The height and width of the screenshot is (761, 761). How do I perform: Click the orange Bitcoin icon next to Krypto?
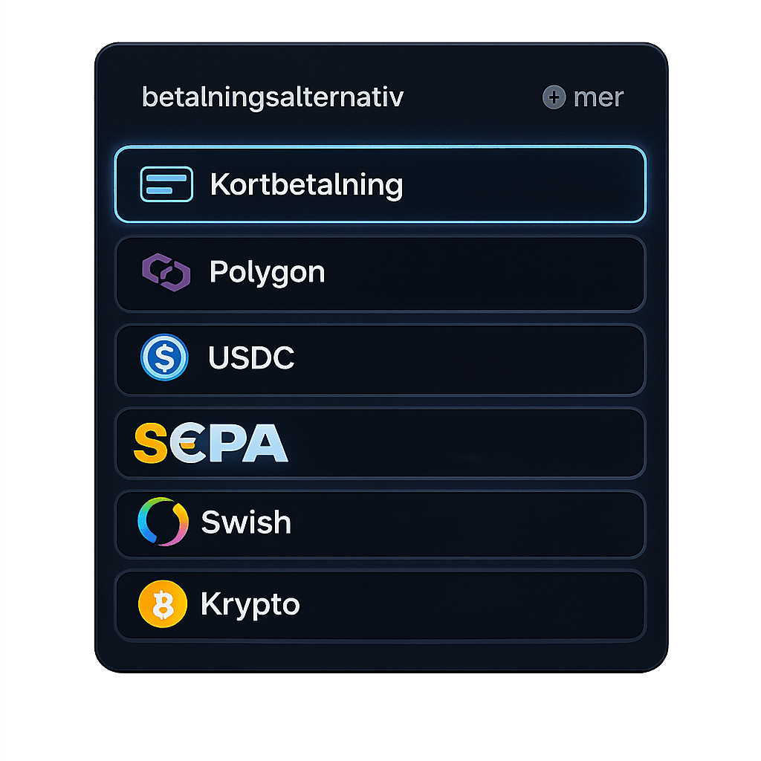[162, 605]
